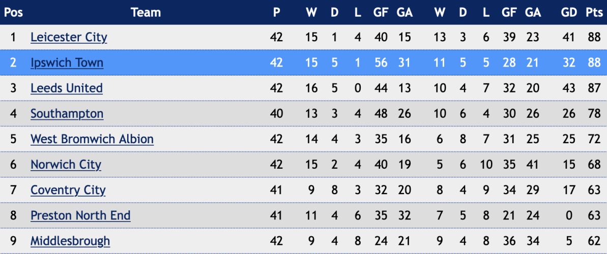
Task: Select Southampton's played value 40
Action: pos(276,114)
